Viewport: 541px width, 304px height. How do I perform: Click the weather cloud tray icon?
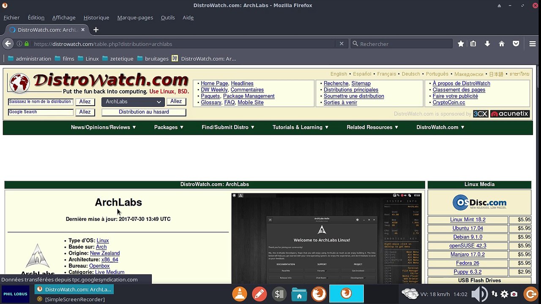click(x=410, y=294)
